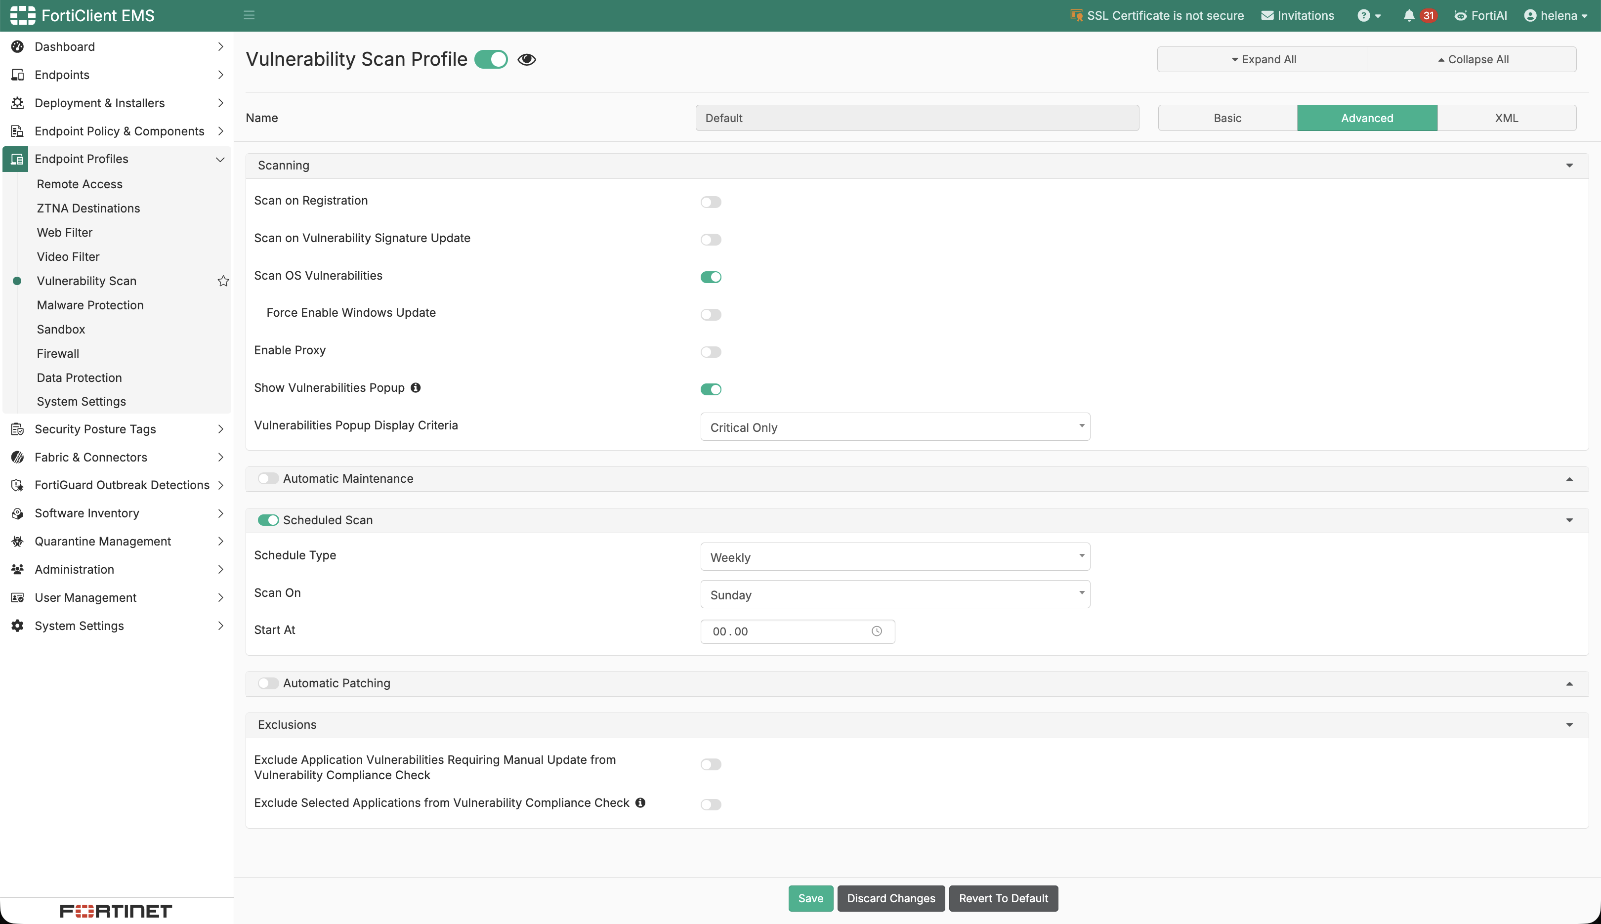Viewport: 1601px width, 924px height.
Task: Click the eye preview icon beside profile title
Action: click(527, 60)
